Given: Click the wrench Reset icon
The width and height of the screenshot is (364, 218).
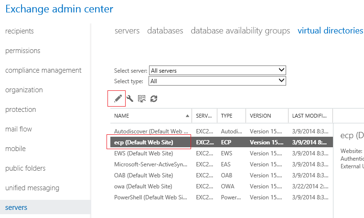Looking at the screenshot, I should [130, 98].
